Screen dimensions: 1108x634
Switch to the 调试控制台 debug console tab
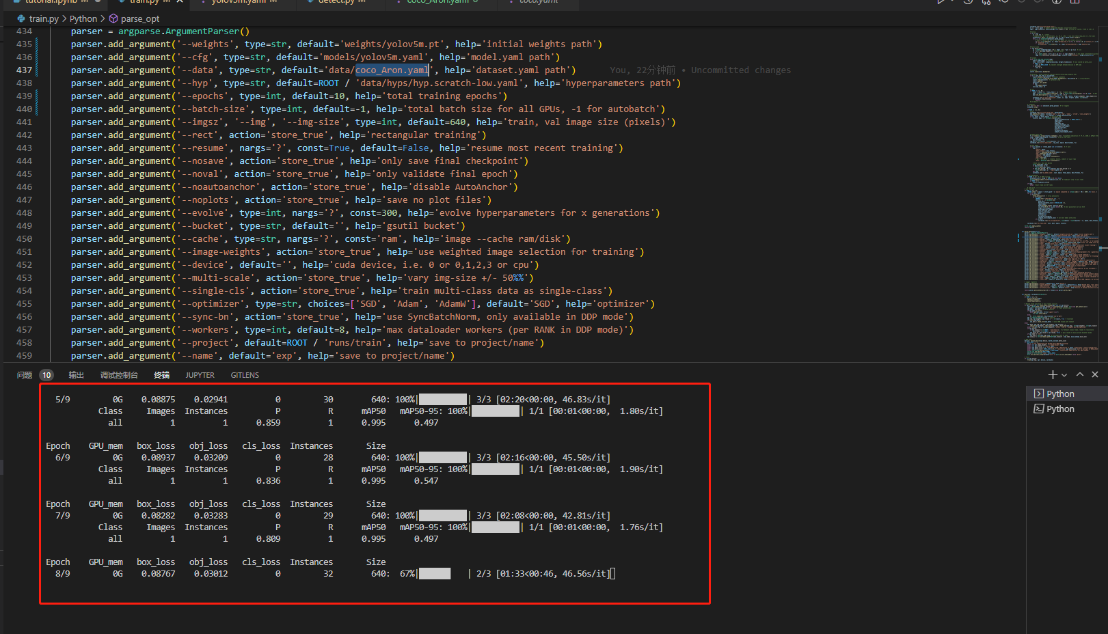[x=119, y=375]
